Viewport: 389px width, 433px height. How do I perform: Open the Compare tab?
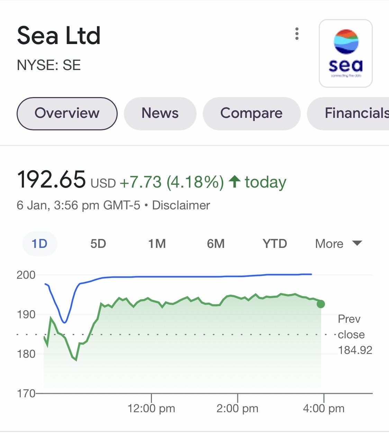(251, 113)
